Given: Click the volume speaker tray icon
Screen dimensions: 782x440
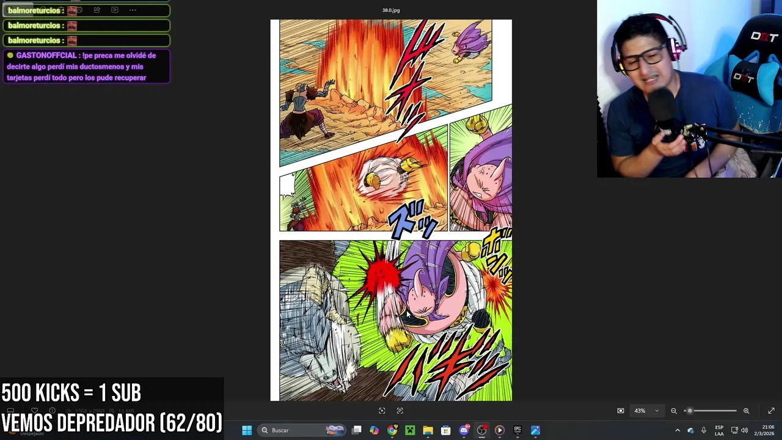Looking at the screenshot, I should [x=744, y=430].
